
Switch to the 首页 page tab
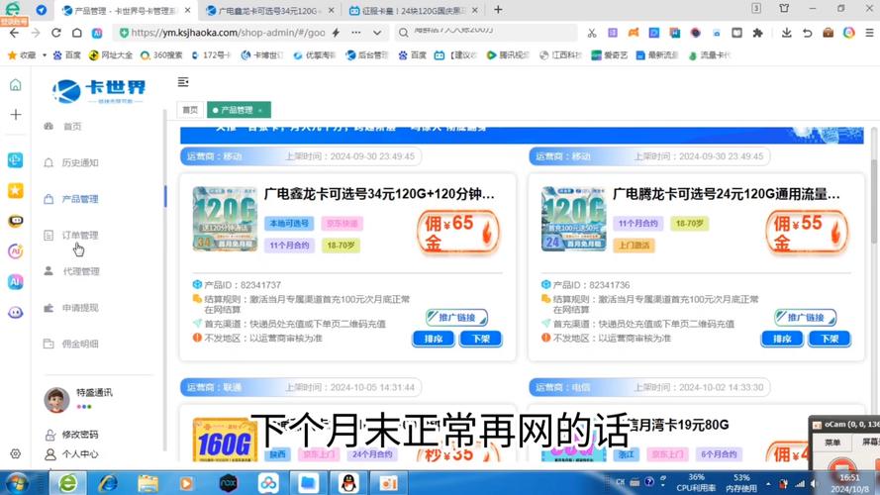click(x=190, y=110)
